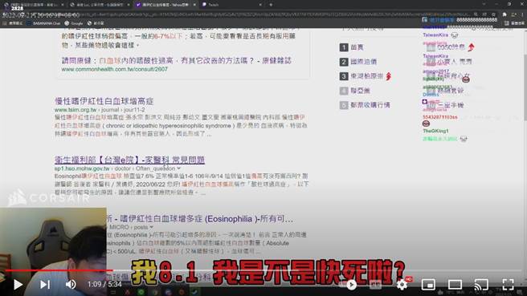Select trending search item number 4

[x=355, y=91]
